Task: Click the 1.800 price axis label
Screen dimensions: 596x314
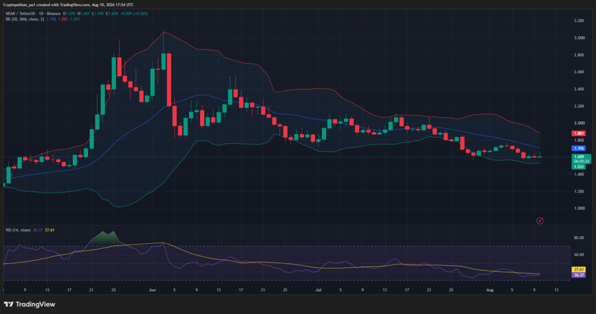Action: click(579, 140)
